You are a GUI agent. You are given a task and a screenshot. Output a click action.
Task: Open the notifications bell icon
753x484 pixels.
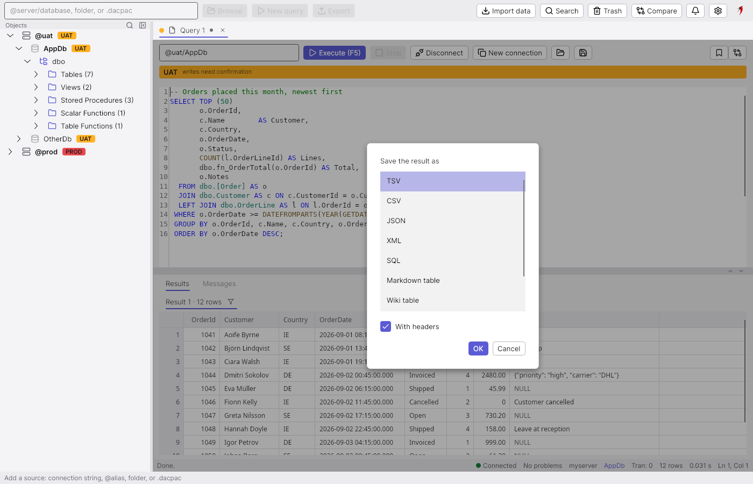(x=695, y=11)
